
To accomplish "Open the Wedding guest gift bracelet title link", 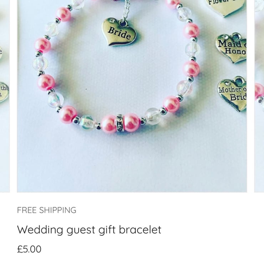I will pos(89,230).
